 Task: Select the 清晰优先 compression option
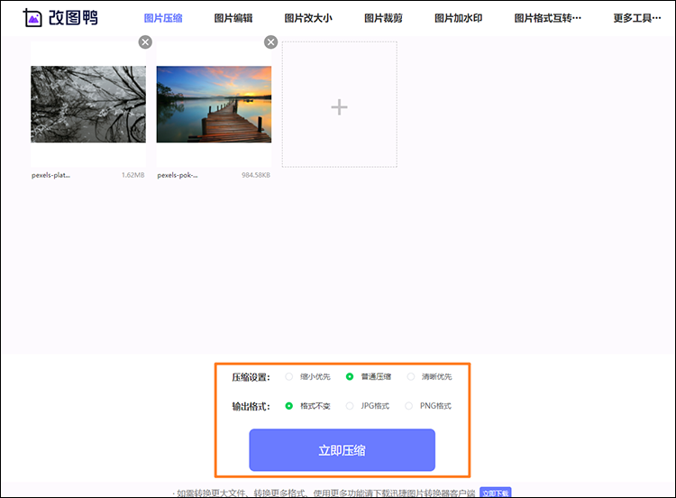click(411, 376)
